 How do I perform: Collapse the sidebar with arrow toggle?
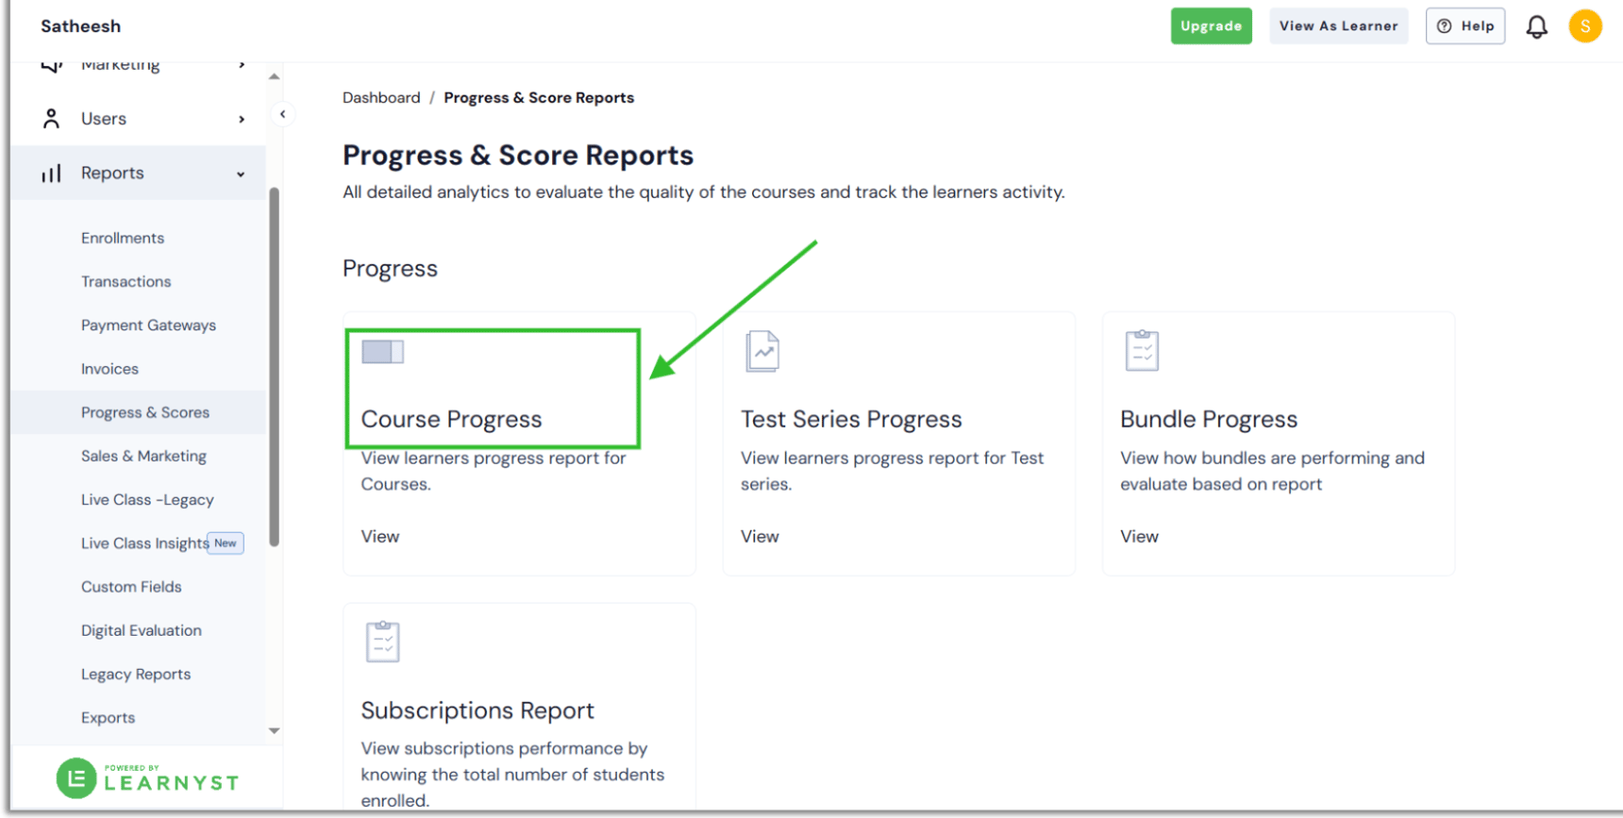(282, 114)
